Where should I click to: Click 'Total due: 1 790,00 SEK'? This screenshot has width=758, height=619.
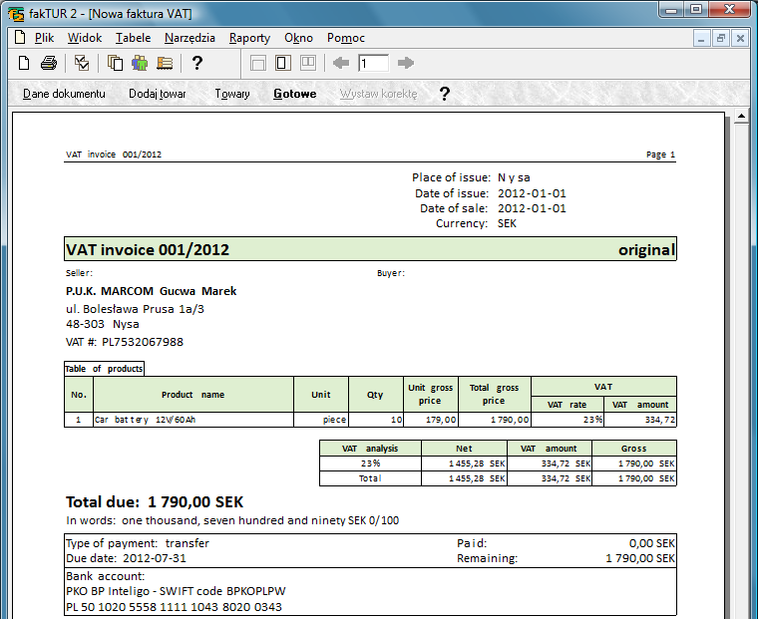click(x=155, y=502)
